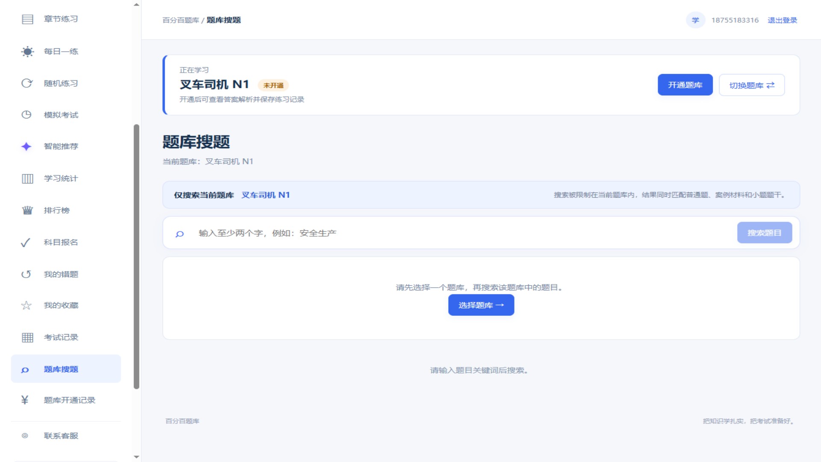This screenshot has width=821, height=462.
Task: Click the magnifier icon in search box
Action: coord(180,234)
